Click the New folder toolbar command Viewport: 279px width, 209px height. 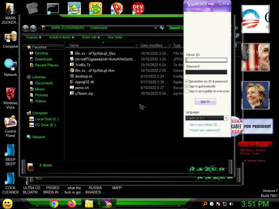point(115,37)
